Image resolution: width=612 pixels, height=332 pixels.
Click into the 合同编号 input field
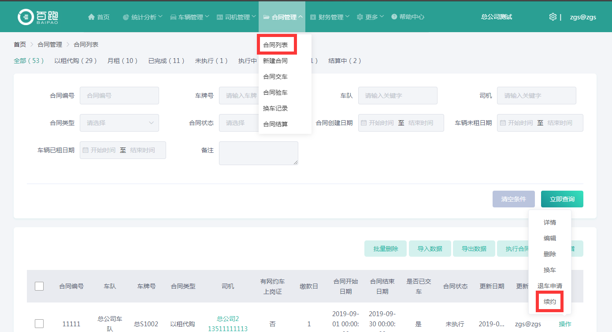point(119,96)
